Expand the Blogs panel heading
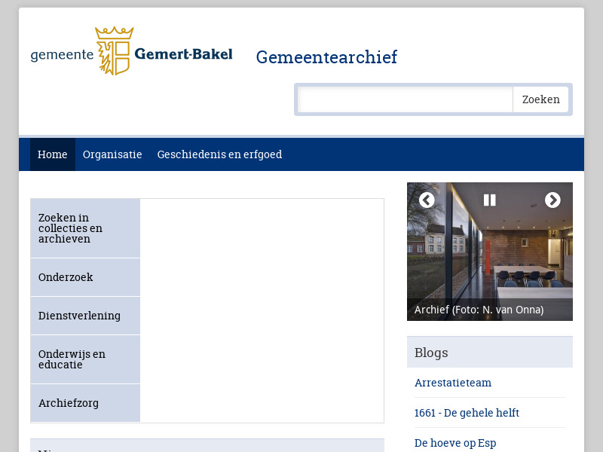The width and height of the screenshot is (603, 452). click(x=432, y=352)
